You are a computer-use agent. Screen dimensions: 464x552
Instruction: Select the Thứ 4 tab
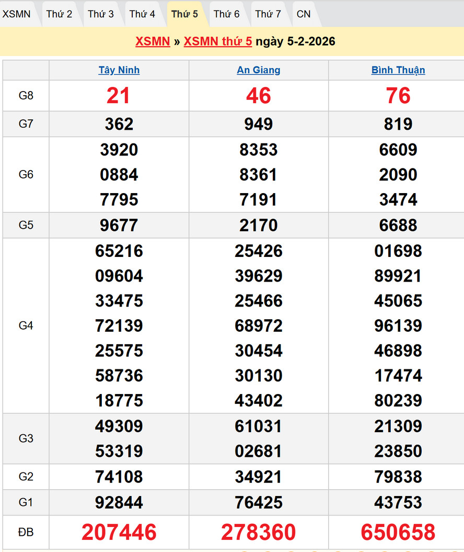click(x=143, y=14)
